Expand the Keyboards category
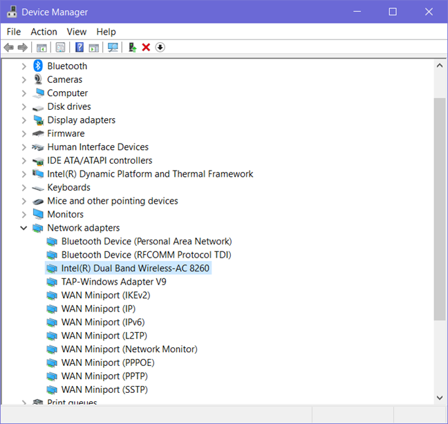The width and height of the screenshot is (448, 424). pyautogui.click(x=24, y=188)
